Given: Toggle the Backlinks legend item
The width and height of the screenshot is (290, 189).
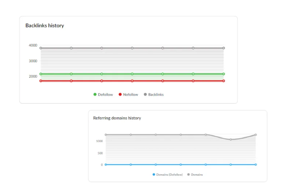Looking at the screenshot, I should 153,95.
